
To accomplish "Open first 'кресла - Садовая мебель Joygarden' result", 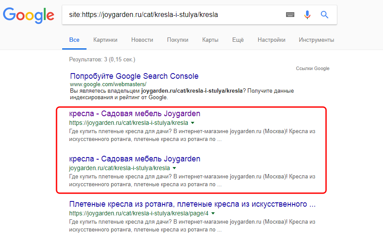I will 135,114.
